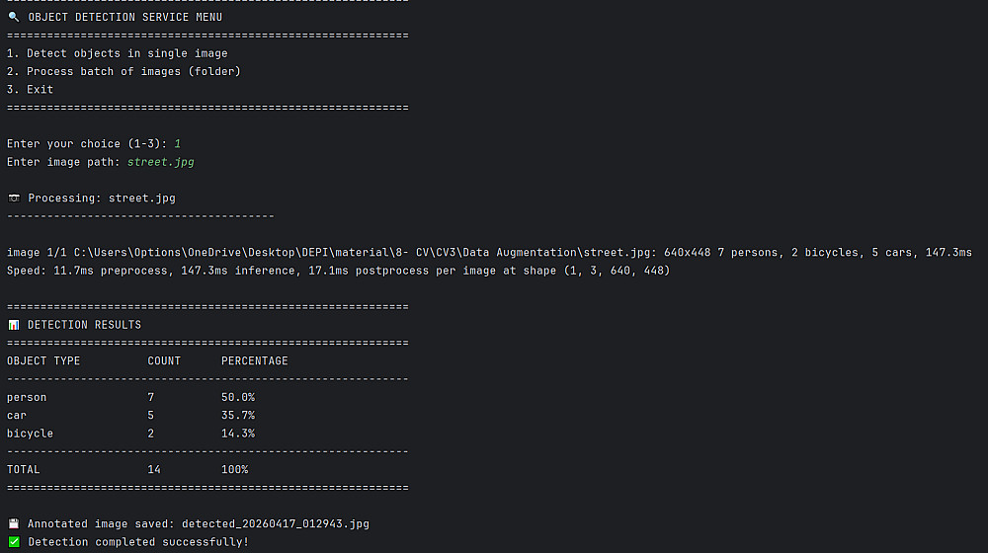Viewport: 988px width, 553px height.
Task: Click the COUNT column header
Action: click(164, 360)
